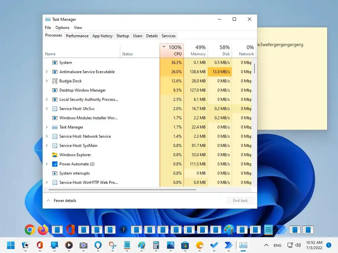Open the Options menu
This screenshot has height=253, width=338.
[x=62, y=28]
